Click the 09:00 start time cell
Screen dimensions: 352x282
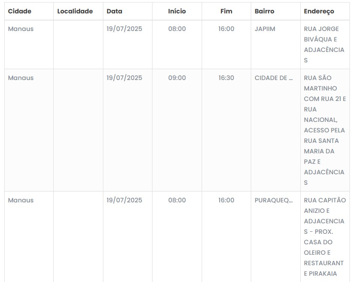177,78
